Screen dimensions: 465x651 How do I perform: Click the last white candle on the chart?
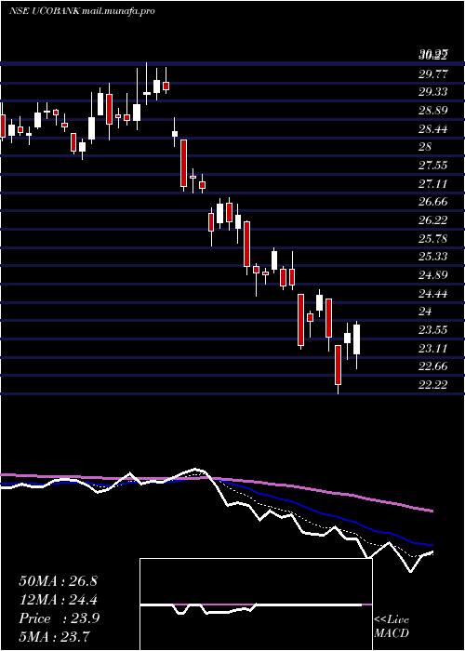click(356, 339)
